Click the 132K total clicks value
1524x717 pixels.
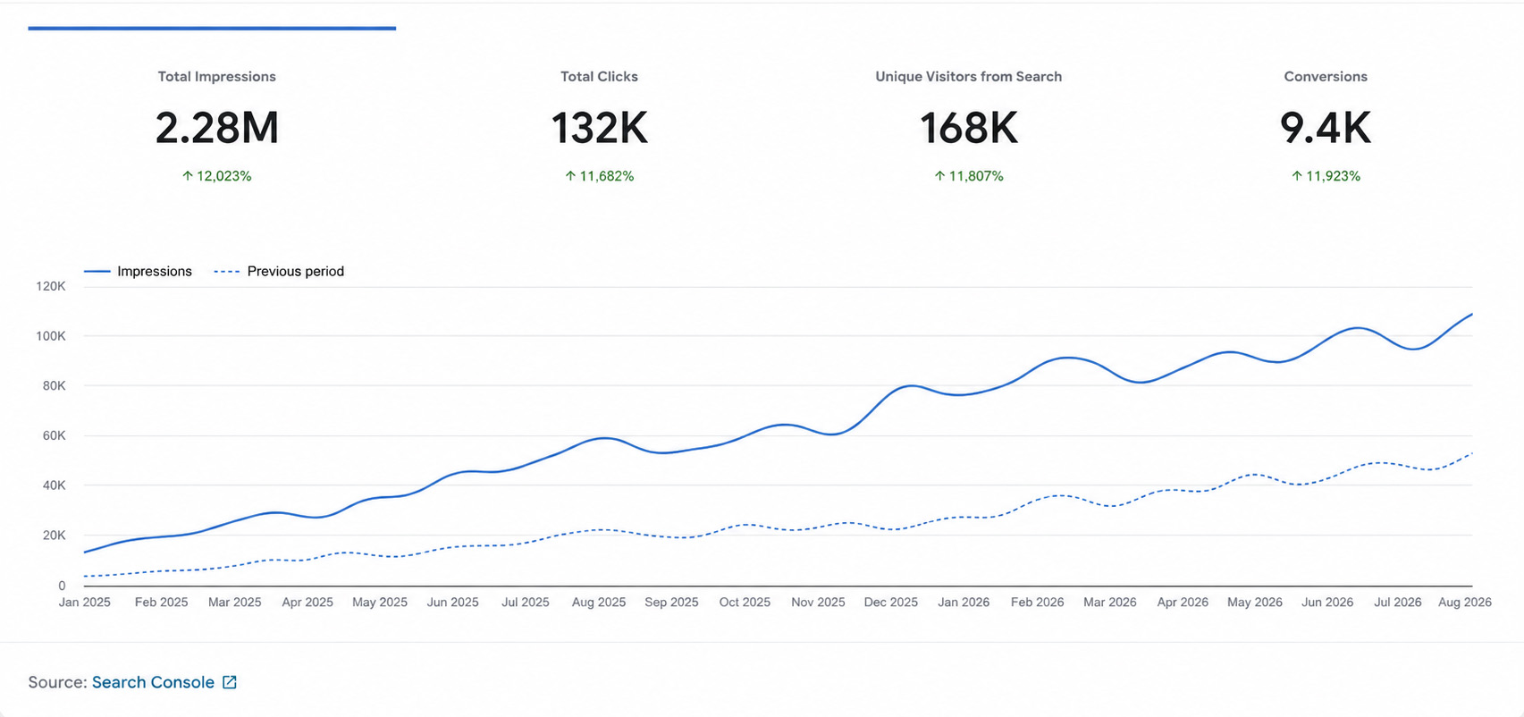[x=599, y=128]
